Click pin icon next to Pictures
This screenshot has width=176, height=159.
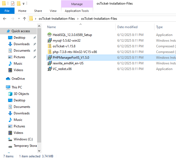pos(34,57)
